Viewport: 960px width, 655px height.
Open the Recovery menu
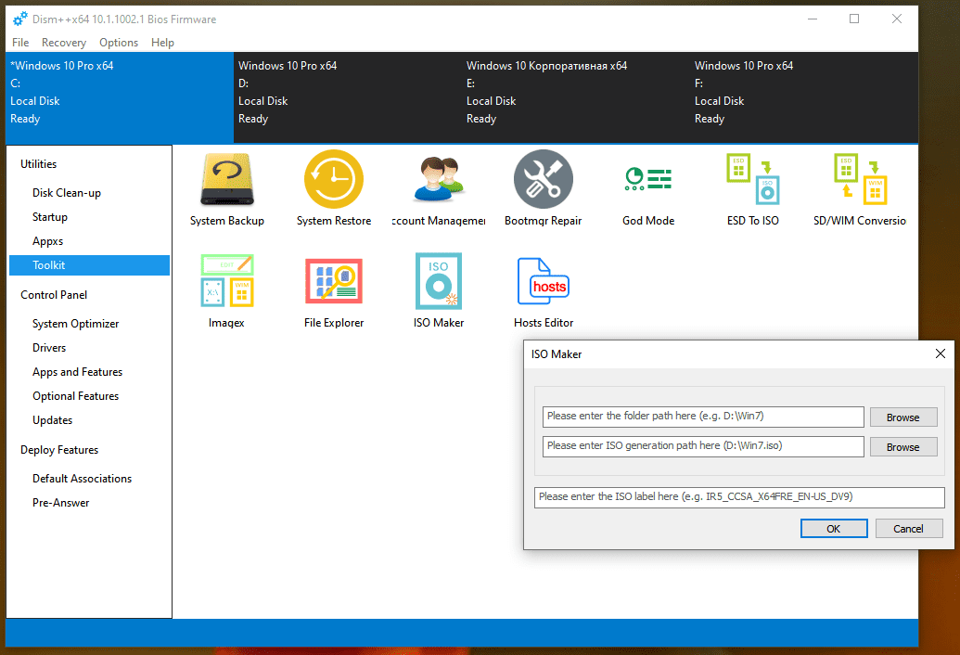[x=64, y=43]
